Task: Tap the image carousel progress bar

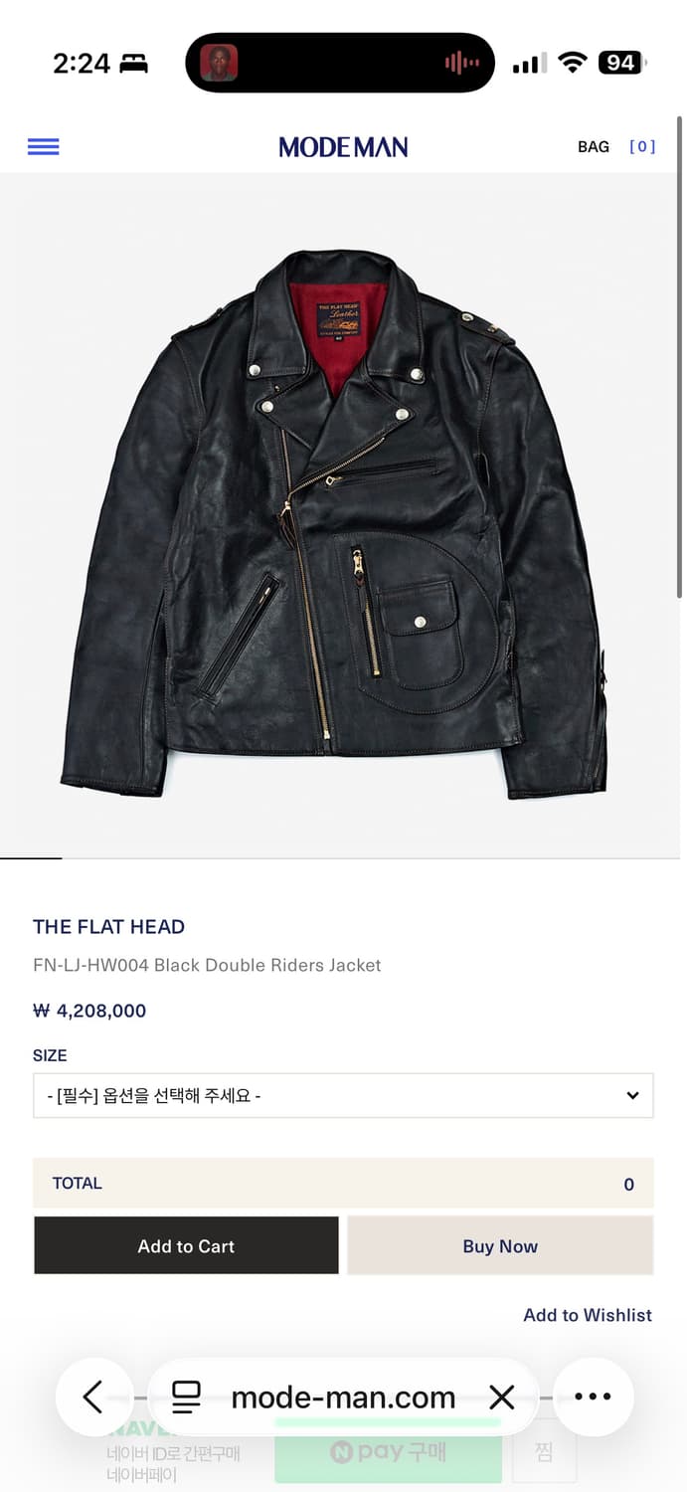Action: point(340,857)
